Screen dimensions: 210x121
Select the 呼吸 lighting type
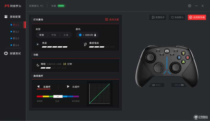tap(54, 35)
